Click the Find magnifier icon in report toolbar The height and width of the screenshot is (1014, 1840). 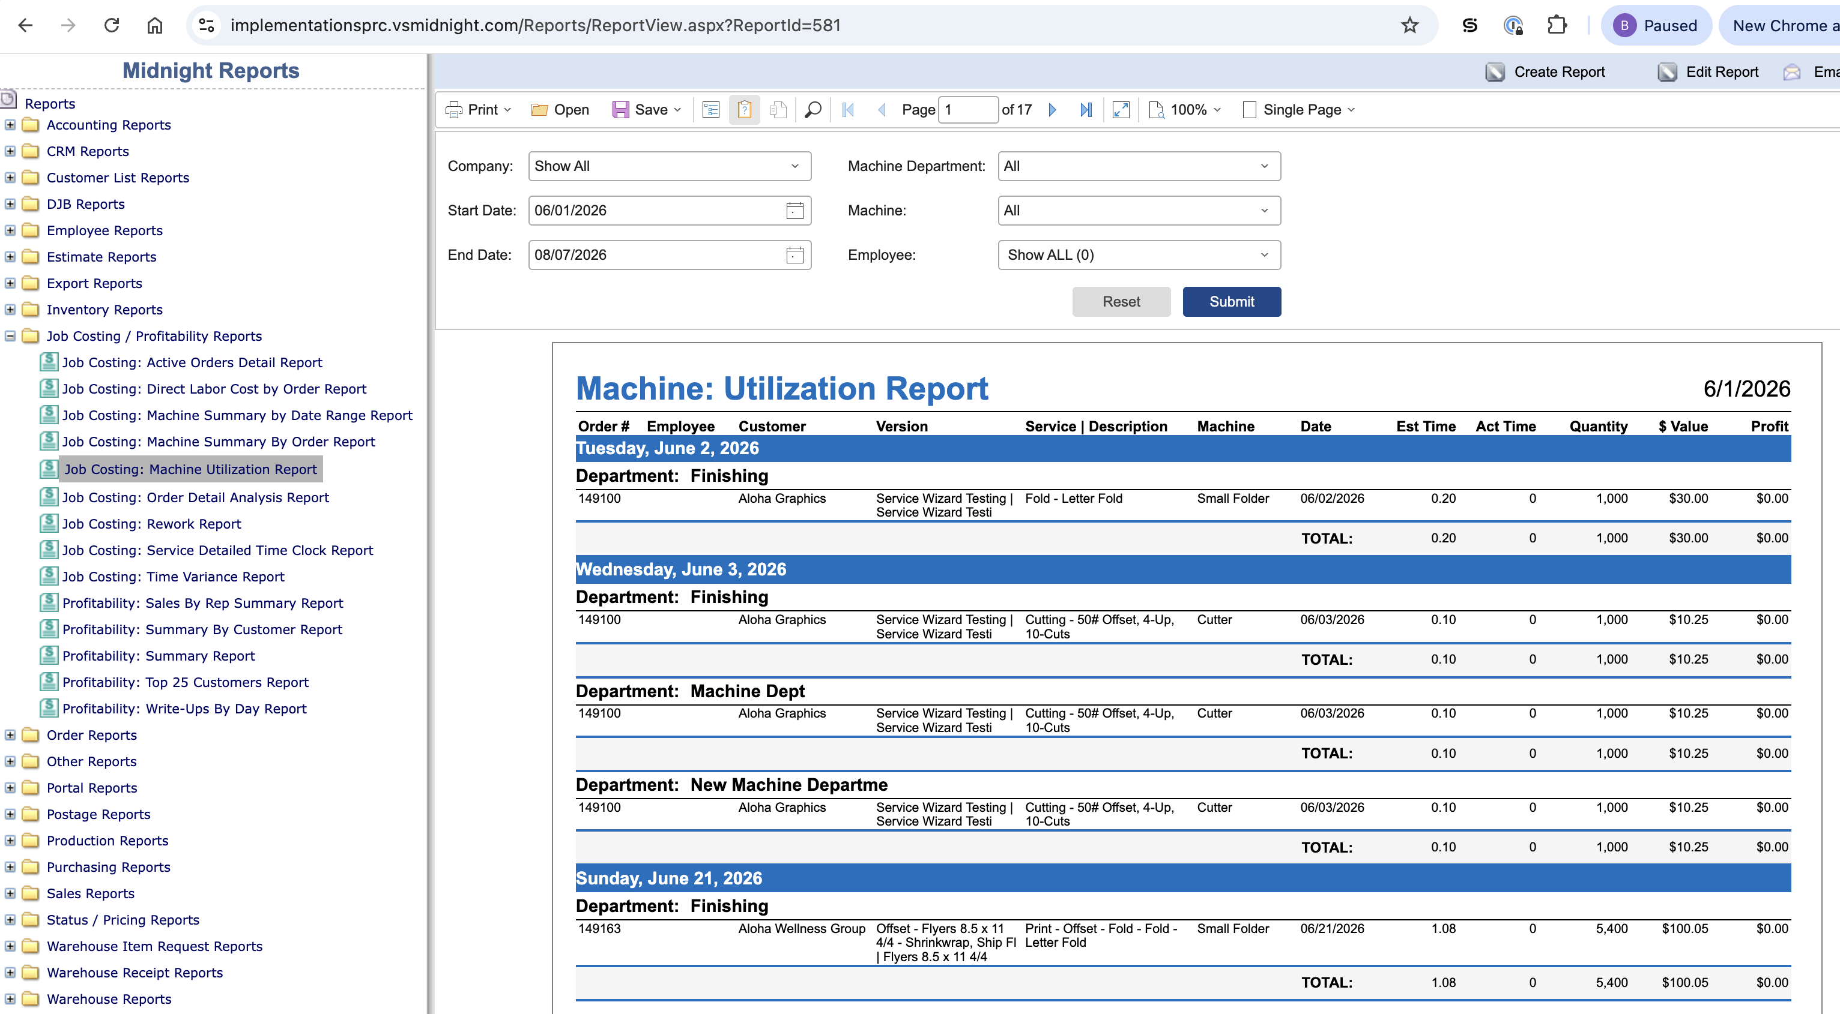click(813, 110)
